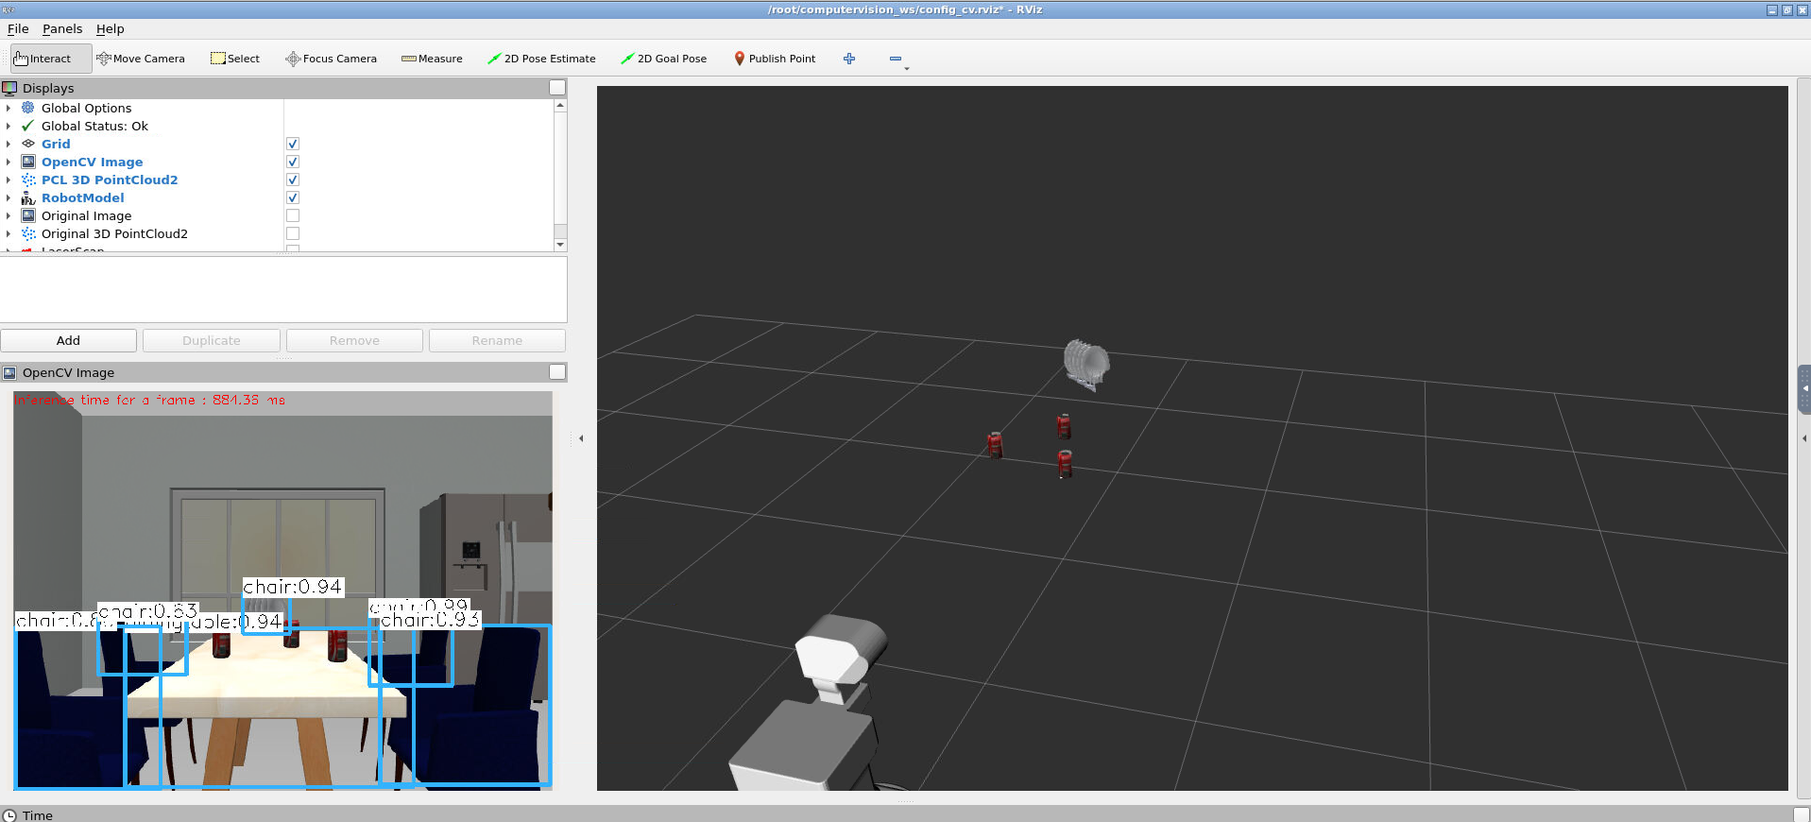Toggle the PCL 3D PointCloud2 checkbox
This screenshot has width=1811, height=822.
click(293, 180)
